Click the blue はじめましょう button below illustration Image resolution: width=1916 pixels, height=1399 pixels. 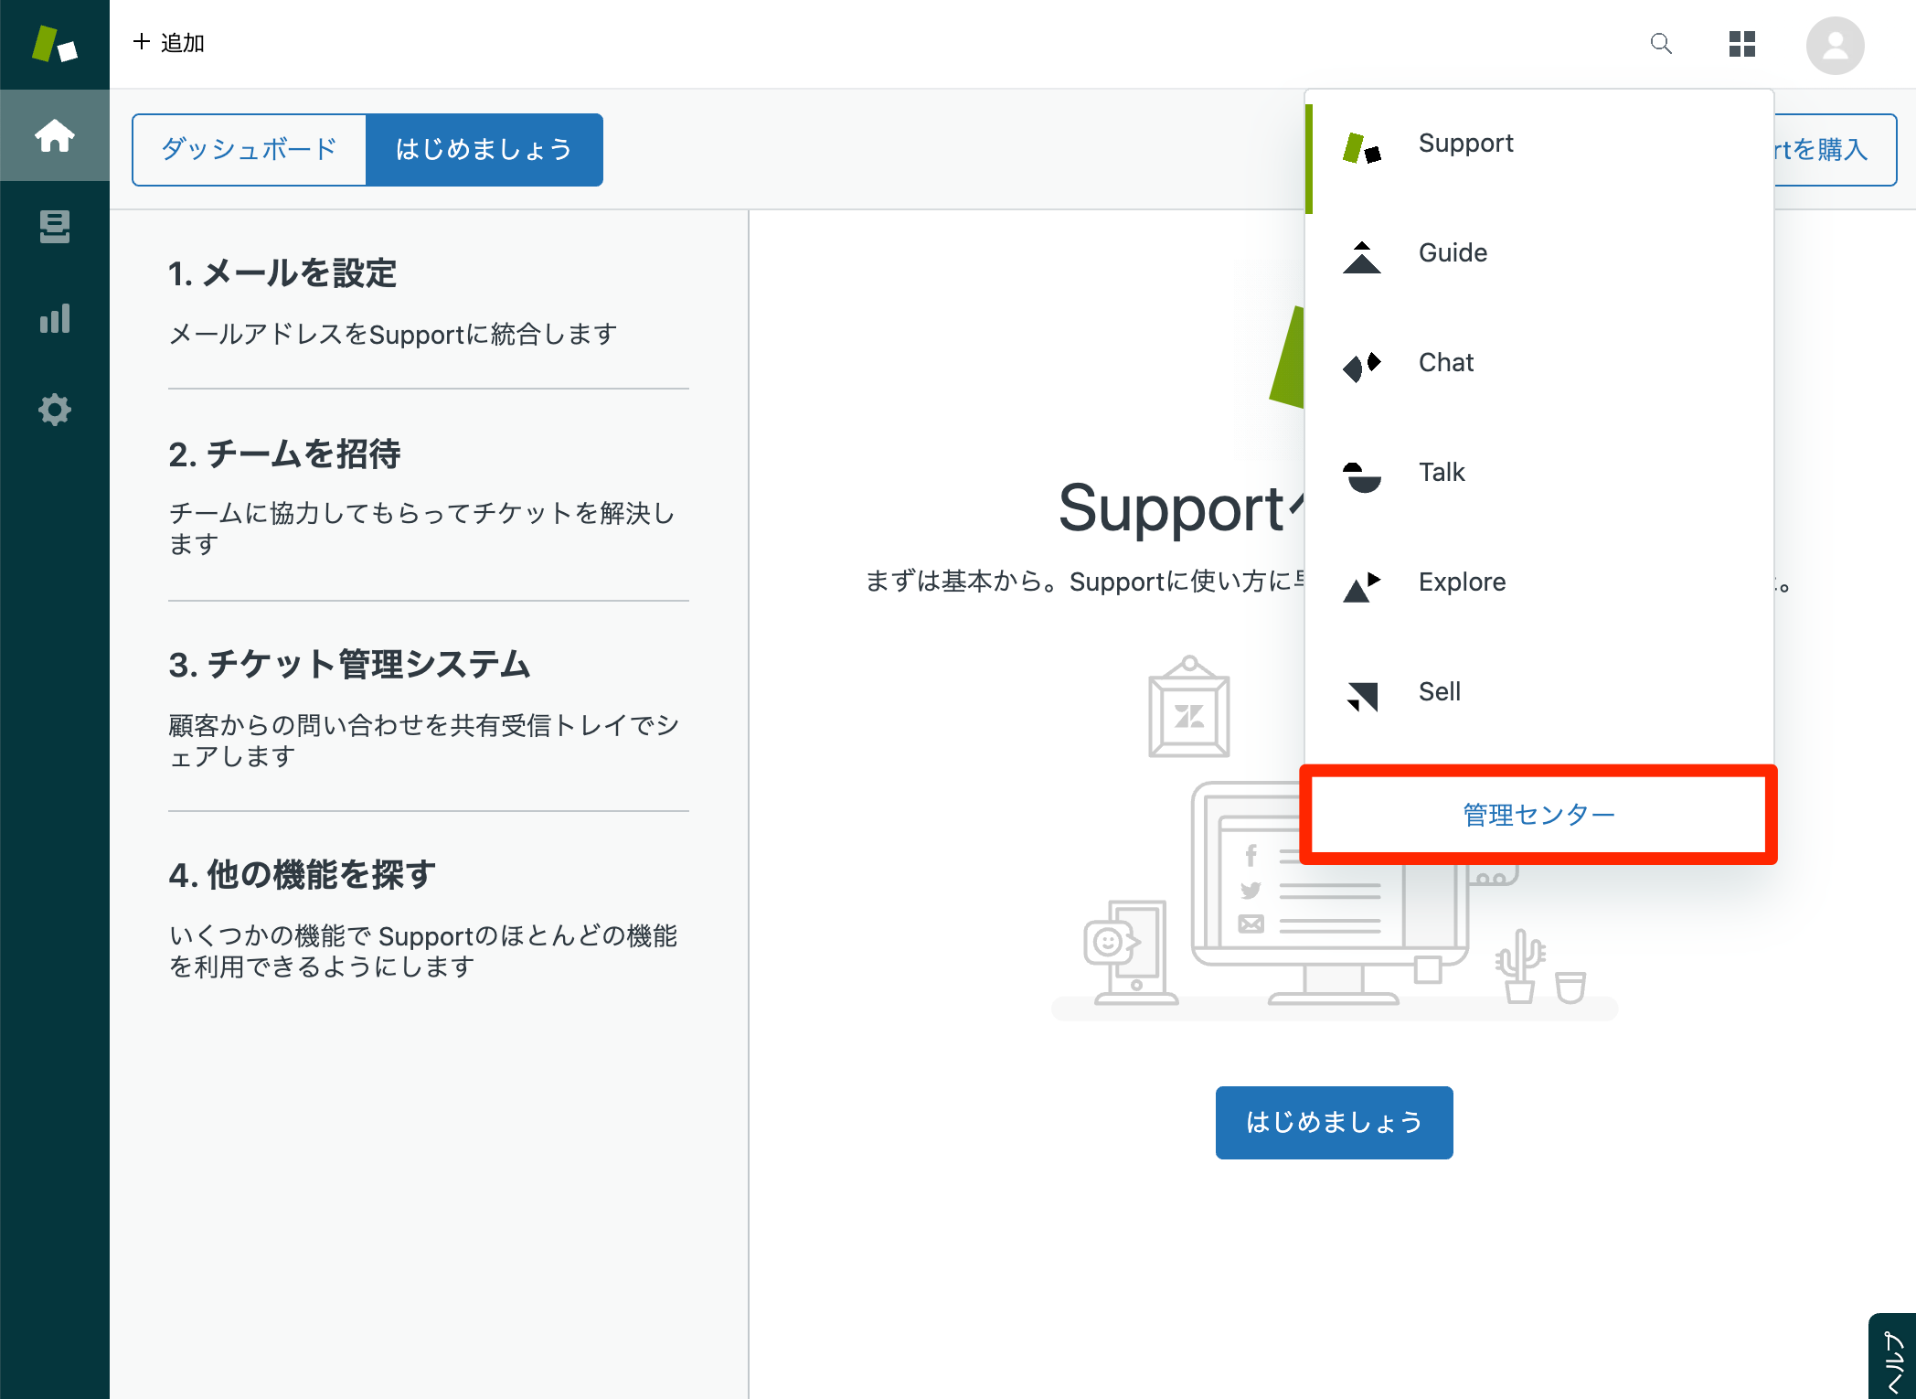[x=1334, y=1122]
